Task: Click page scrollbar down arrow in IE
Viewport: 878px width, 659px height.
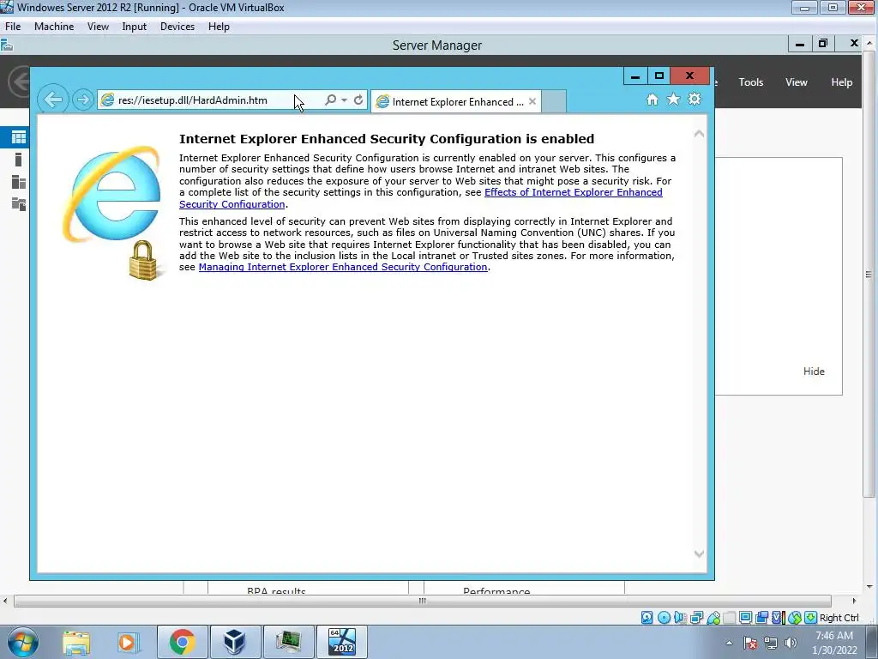Action: click(x=699, y=553)
